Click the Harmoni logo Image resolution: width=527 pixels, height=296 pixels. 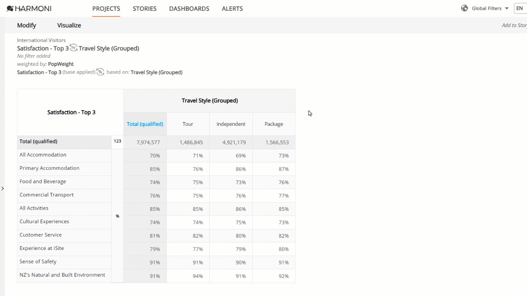29,8
